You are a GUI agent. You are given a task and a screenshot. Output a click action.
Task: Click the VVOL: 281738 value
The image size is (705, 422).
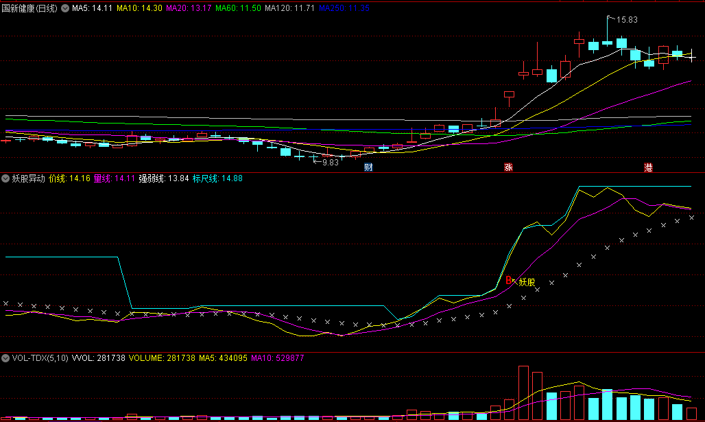(x=99, y=358)
